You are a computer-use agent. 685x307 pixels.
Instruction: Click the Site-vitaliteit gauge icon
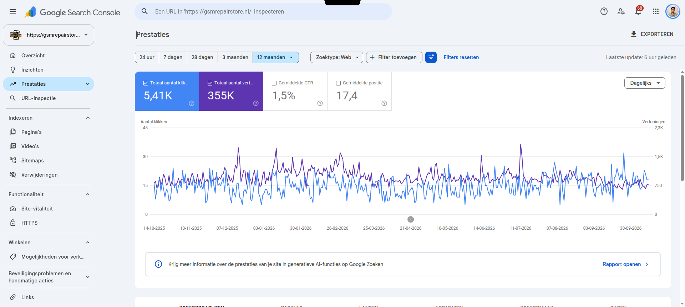click(13, 209)
